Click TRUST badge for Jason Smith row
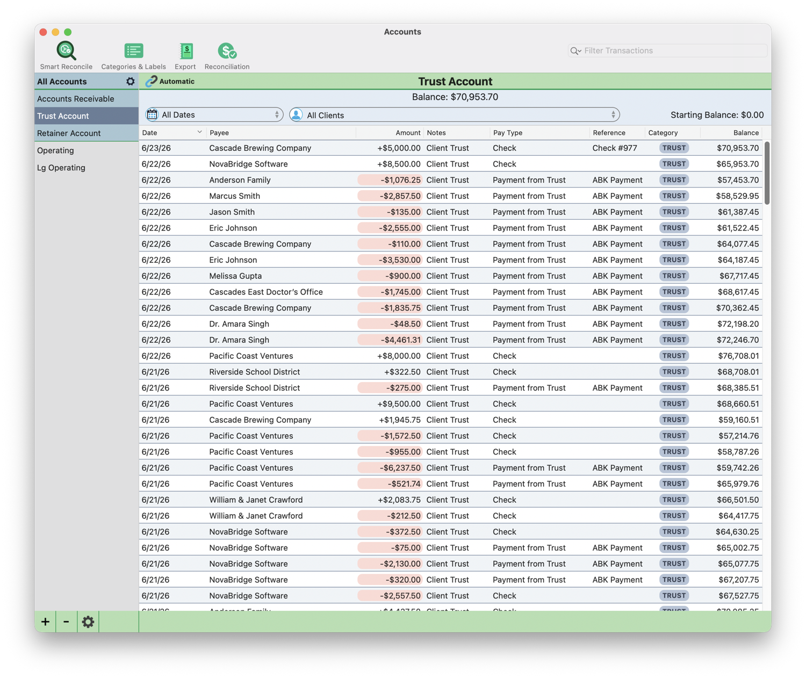806x678 pixels. [x=674, y=212]
